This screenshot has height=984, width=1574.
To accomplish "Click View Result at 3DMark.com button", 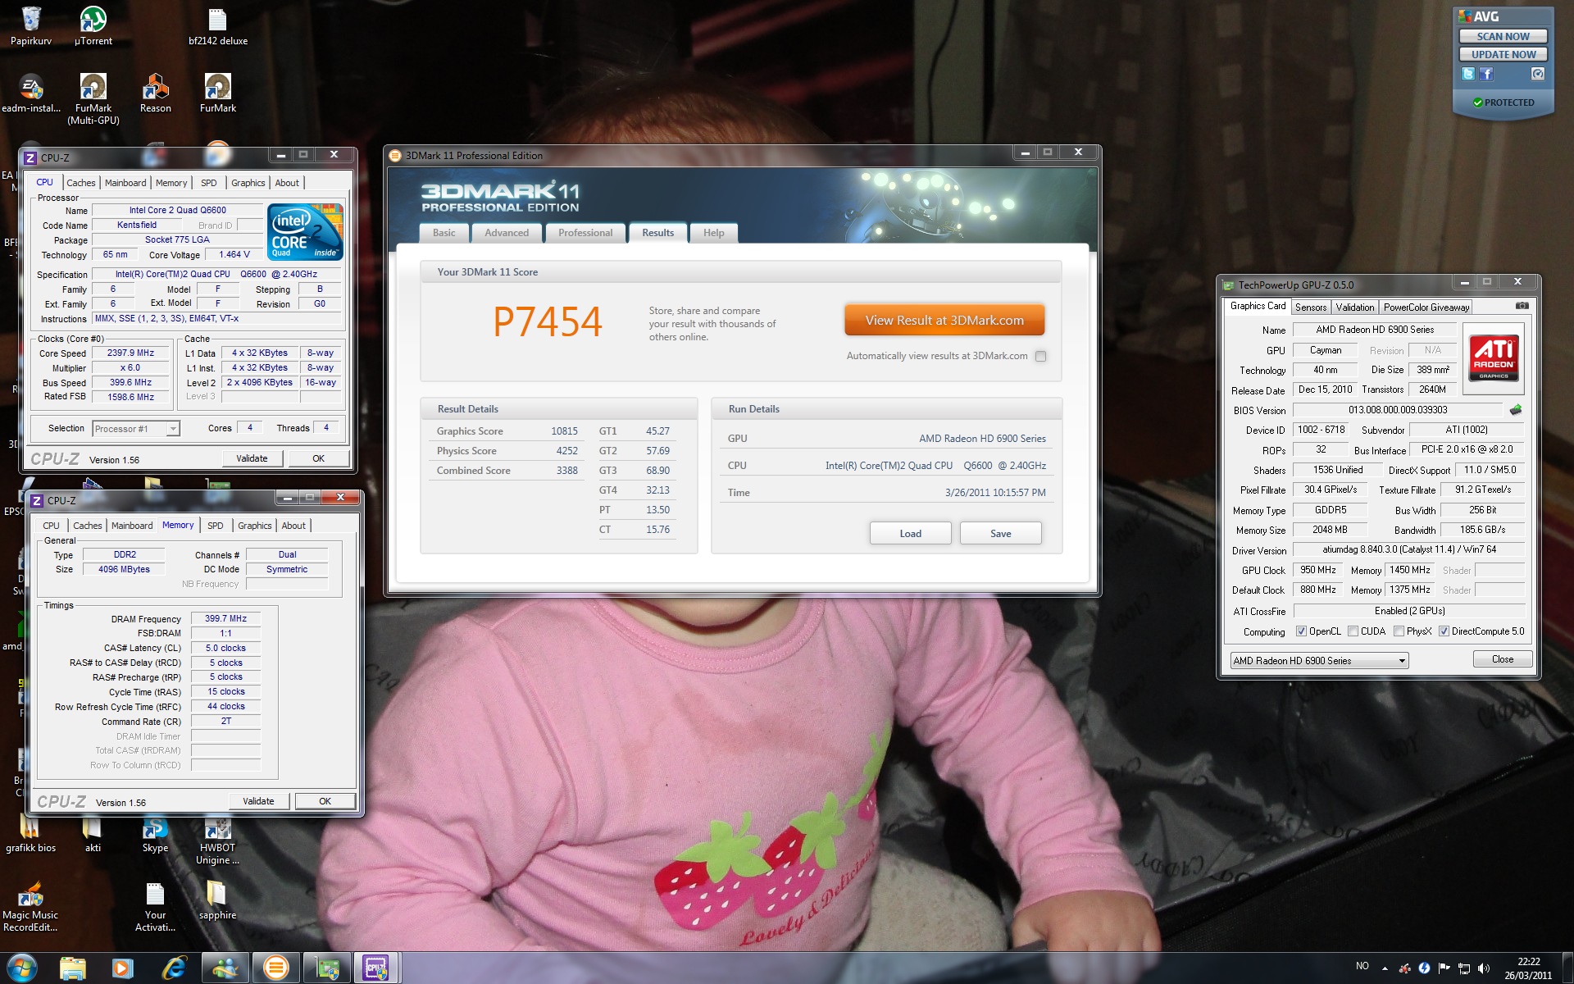I will point(944,321).
